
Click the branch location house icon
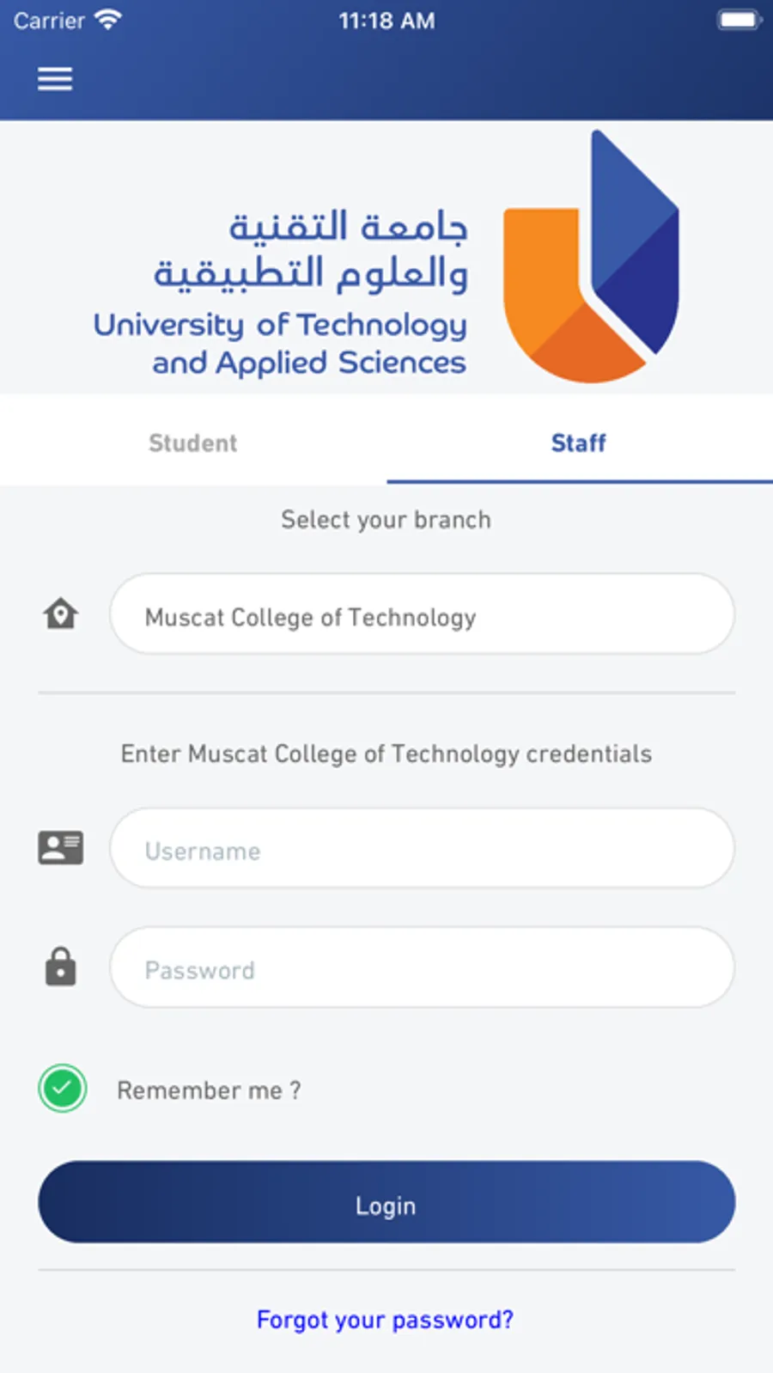(x=61, y=614)
